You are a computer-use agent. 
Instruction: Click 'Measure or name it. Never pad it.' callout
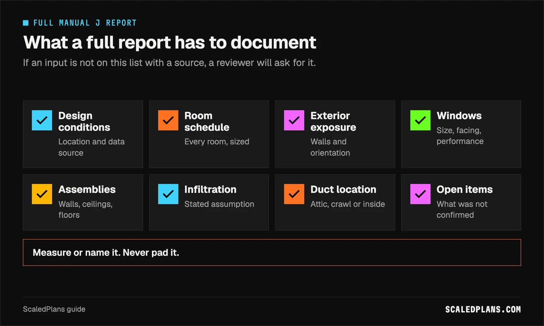tap(272, 252)
